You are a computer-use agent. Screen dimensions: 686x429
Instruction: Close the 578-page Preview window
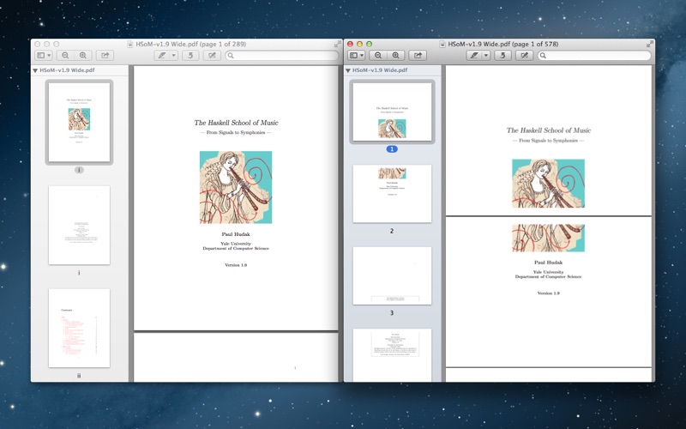pos(350,44)
